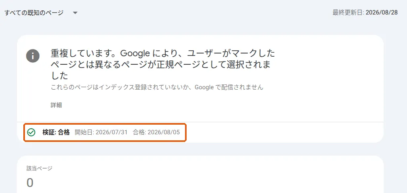Select the すべての既知のページ filter label
Viewport: 407px width, 193px height.
(x=34, y=13)
